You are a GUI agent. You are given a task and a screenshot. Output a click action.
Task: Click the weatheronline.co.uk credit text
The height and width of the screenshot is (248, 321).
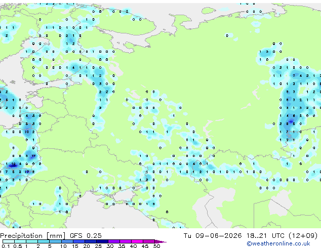click(278, 243)
